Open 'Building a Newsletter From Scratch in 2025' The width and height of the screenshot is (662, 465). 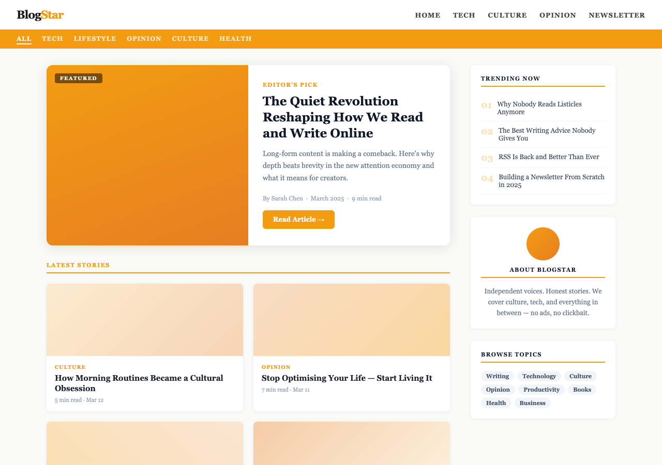click(x=551, y=180)
